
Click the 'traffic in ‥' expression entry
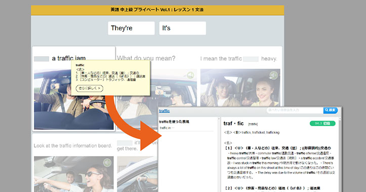point(167,128)
